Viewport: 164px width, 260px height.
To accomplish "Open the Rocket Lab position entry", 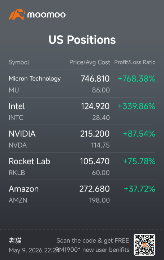I will [x=82, y=166].
